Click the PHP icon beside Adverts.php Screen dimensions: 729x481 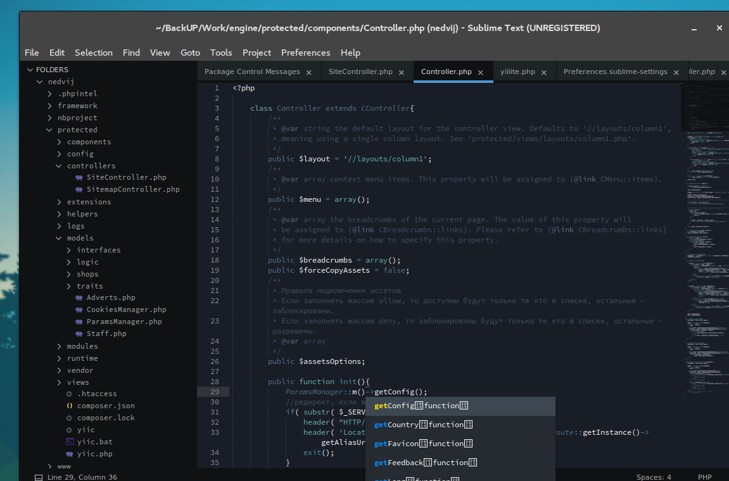79,297
